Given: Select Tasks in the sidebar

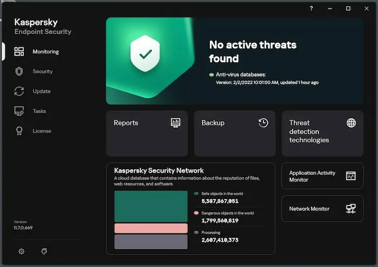Looking at the screenshot, I should (x=39, y=111).
